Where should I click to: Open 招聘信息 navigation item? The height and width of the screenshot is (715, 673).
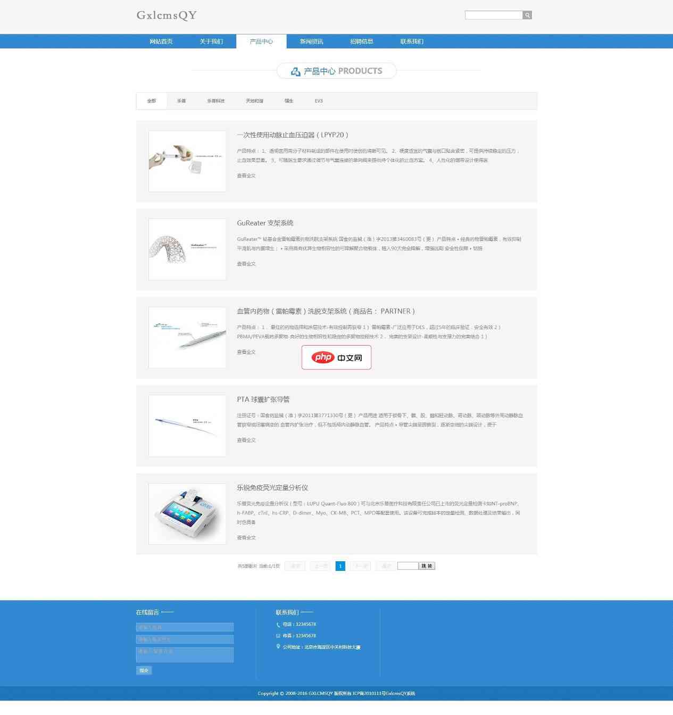pos(361,41)
